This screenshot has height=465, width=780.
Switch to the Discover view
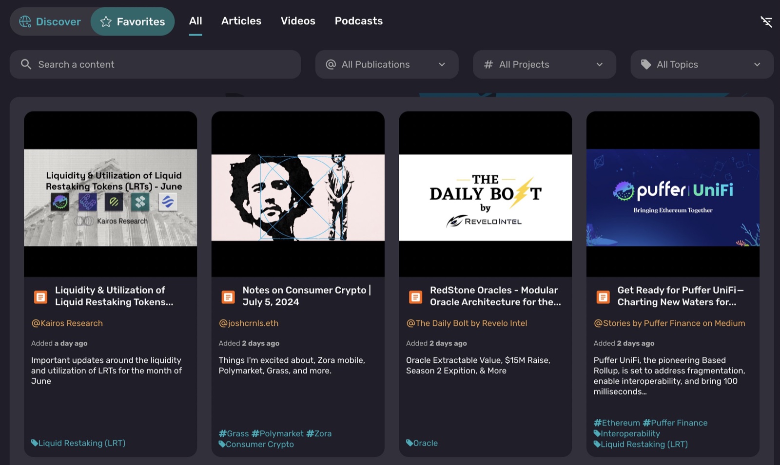[50, 21]
